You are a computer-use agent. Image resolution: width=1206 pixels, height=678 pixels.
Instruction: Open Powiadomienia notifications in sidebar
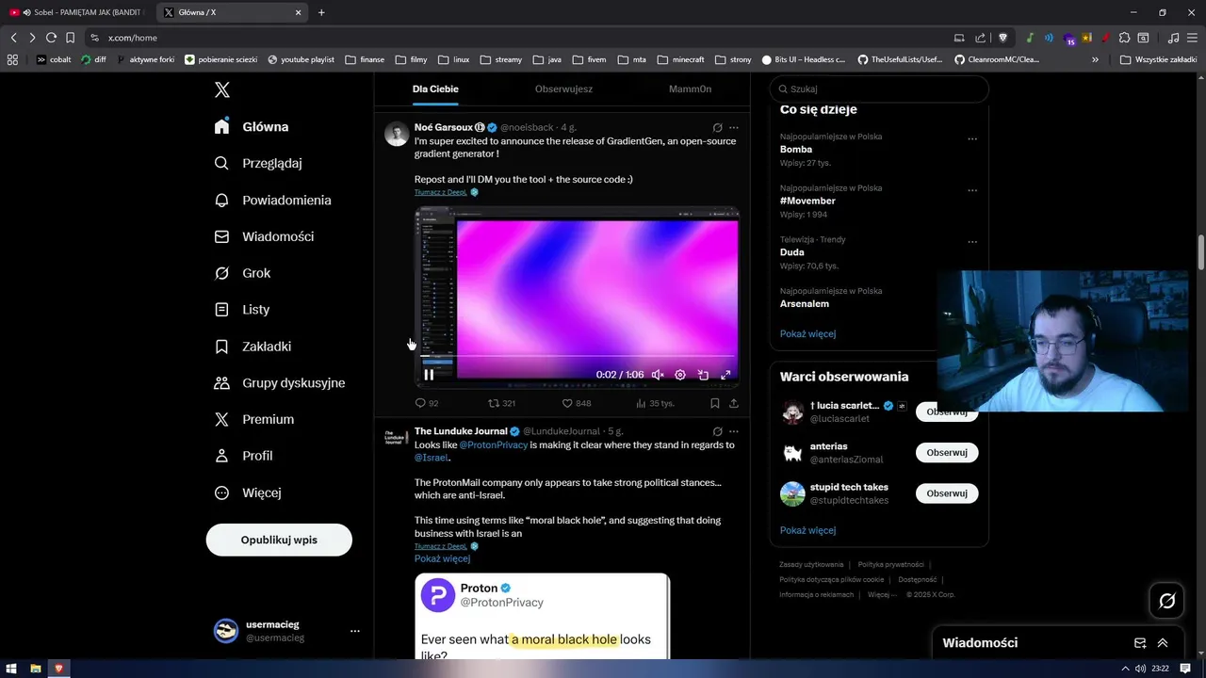[272, 200]
